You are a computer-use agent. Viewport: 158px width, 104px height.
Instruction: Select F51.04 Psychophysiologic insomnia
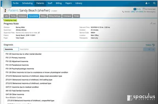[20, 69]
